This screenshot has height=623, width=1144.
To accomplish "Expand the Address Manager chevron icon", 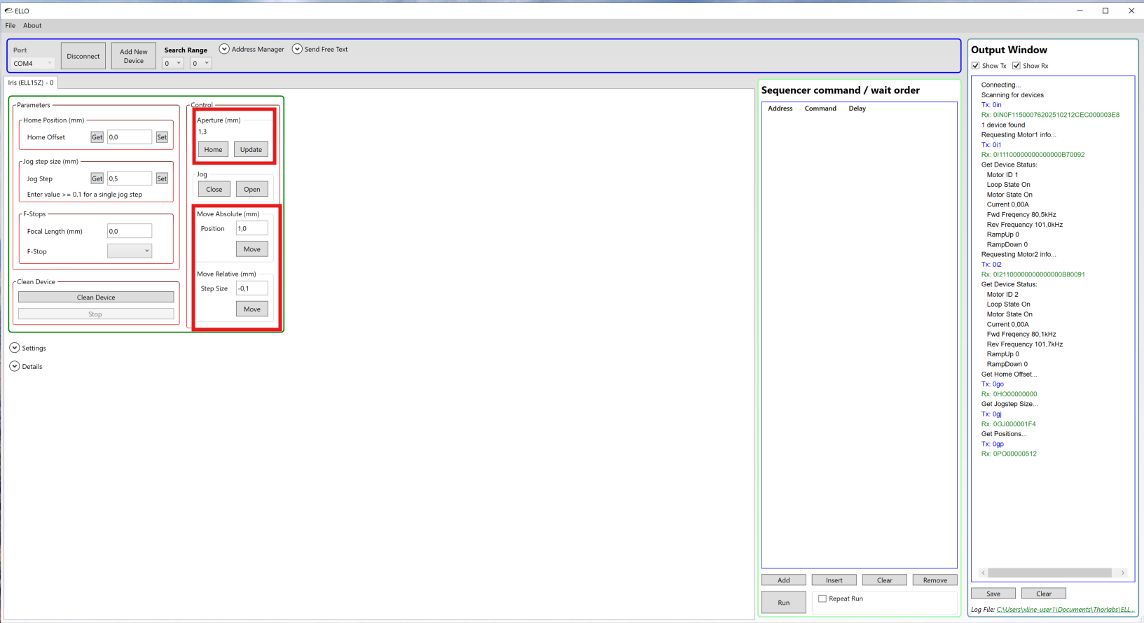I will tap(224, 49).
